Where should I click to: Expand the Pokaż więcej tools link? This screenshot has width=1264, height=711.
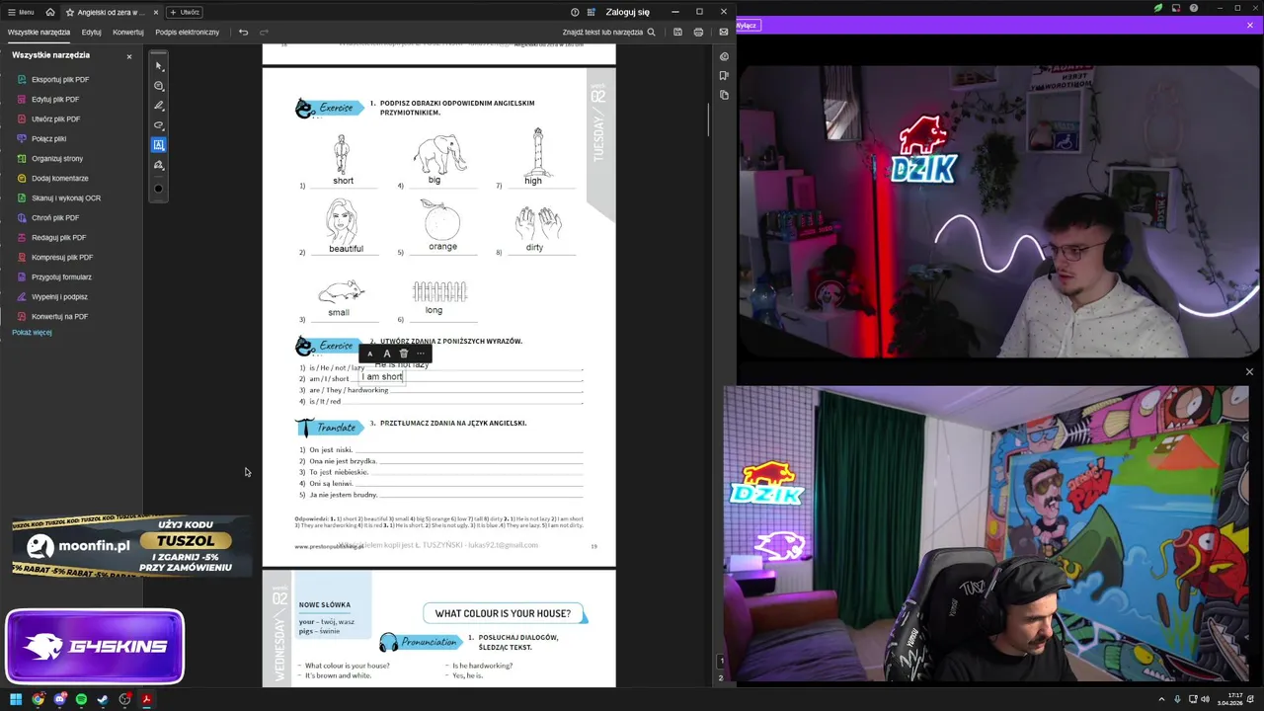pos(32,332)
